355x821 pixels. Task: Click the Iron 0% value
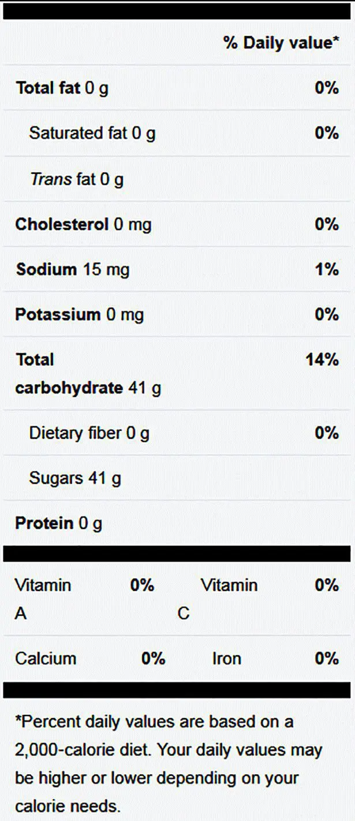pos(327,659)
